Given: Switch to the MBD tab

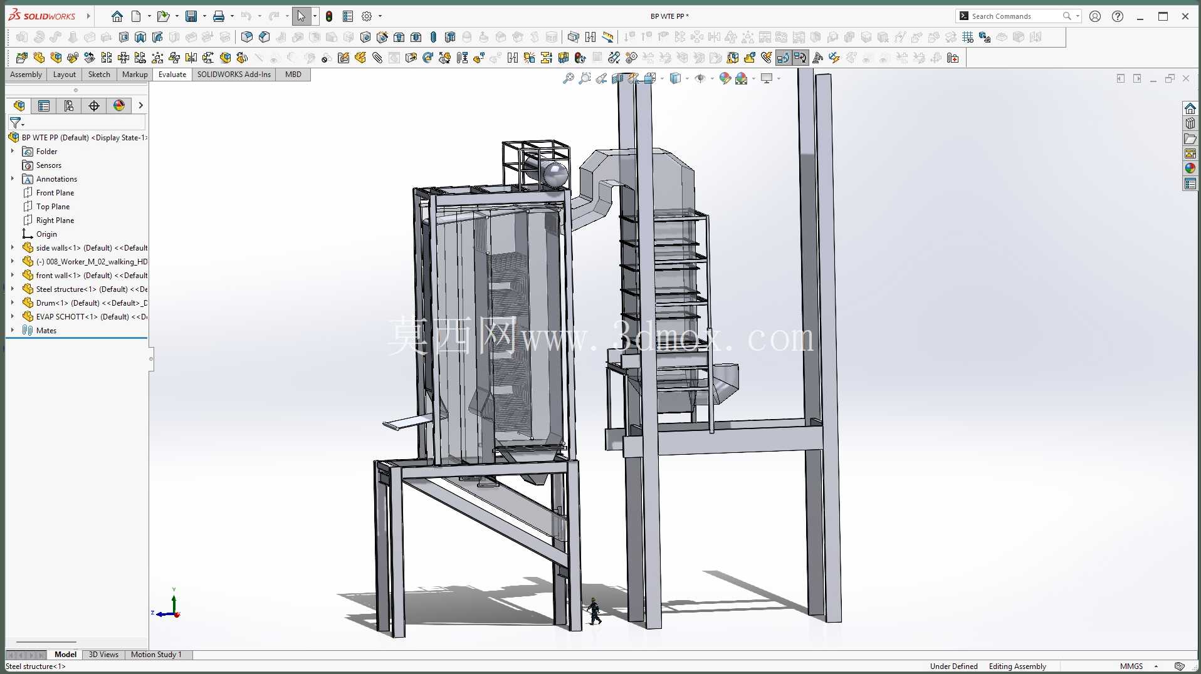Looking at the screenshot, I should (x=293, y=75).
